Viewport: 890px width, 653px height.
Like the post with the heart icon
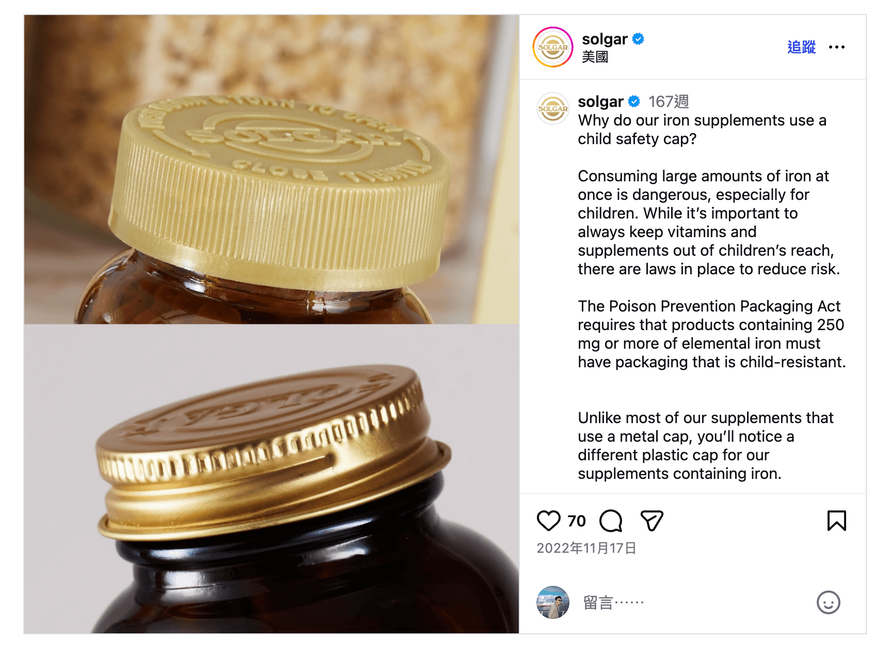click(x=548, y=521)
